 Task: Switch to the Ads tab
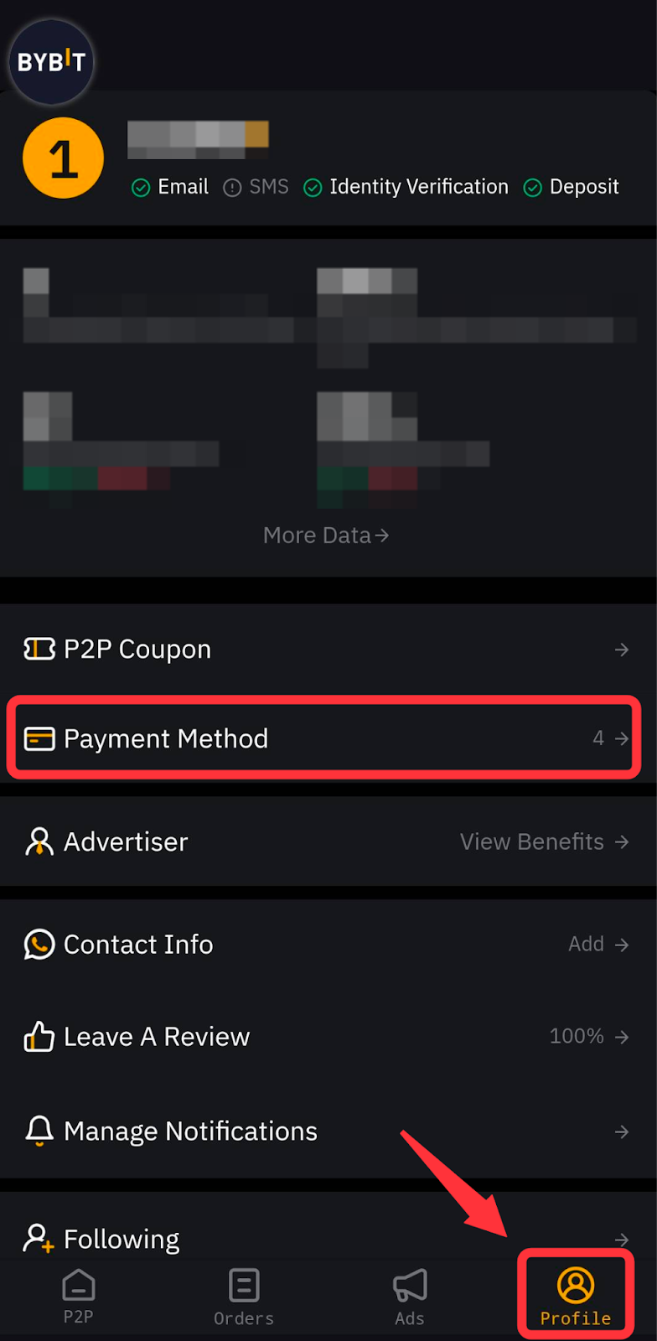(x=410, y=1297)
